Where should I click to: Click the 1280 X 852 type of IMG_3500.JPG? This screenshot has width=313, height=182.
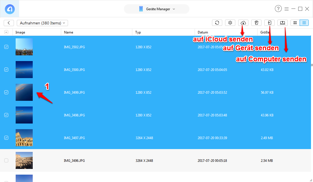click(143, 70)
